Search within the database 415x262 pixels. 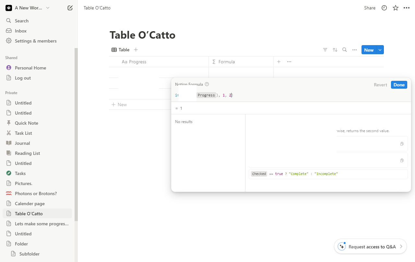(x=345, y=50)
